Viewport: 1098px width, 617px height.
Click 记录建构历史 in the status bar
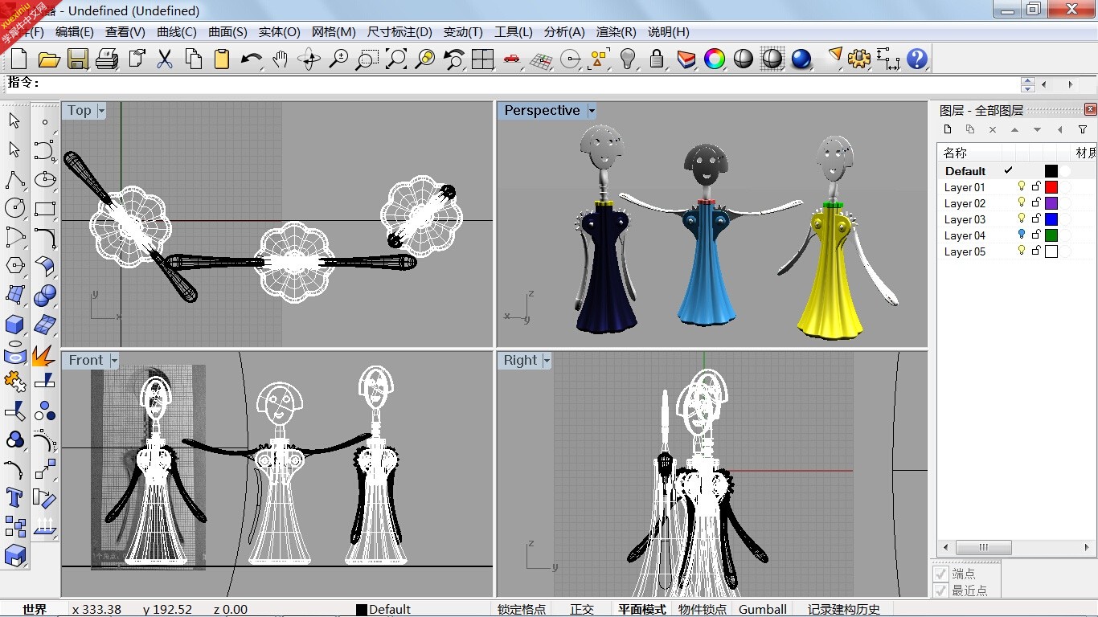click(x=844, y=609)
